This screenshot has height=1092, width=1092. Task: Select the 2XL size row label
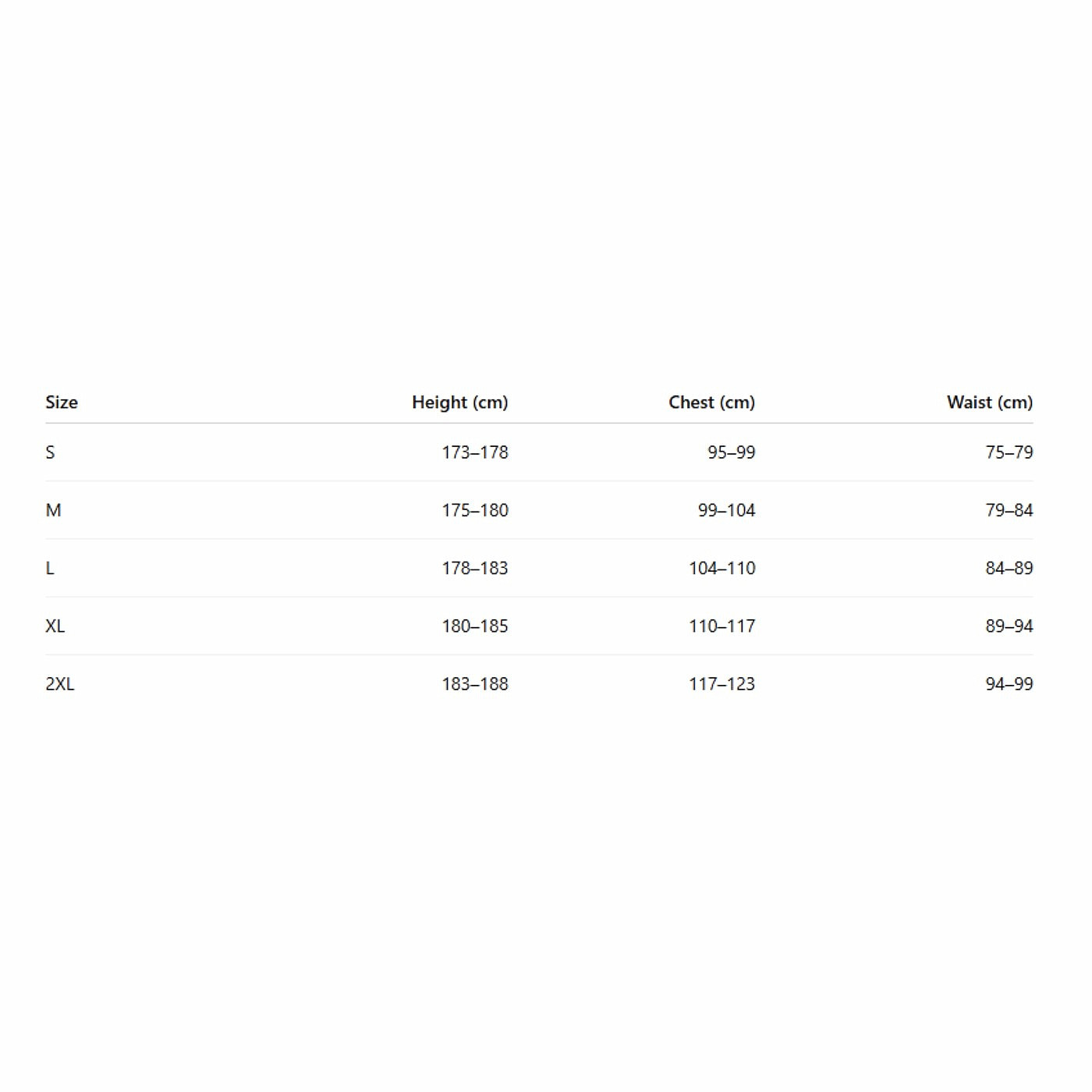click(x=60, y=684)
